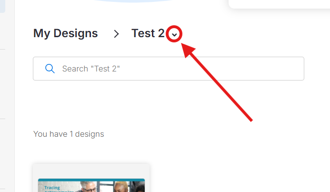Click the "Tracing" title on the design
Image resolution: width=330 pixels, height=192 pixels.
tap(53, 188)
